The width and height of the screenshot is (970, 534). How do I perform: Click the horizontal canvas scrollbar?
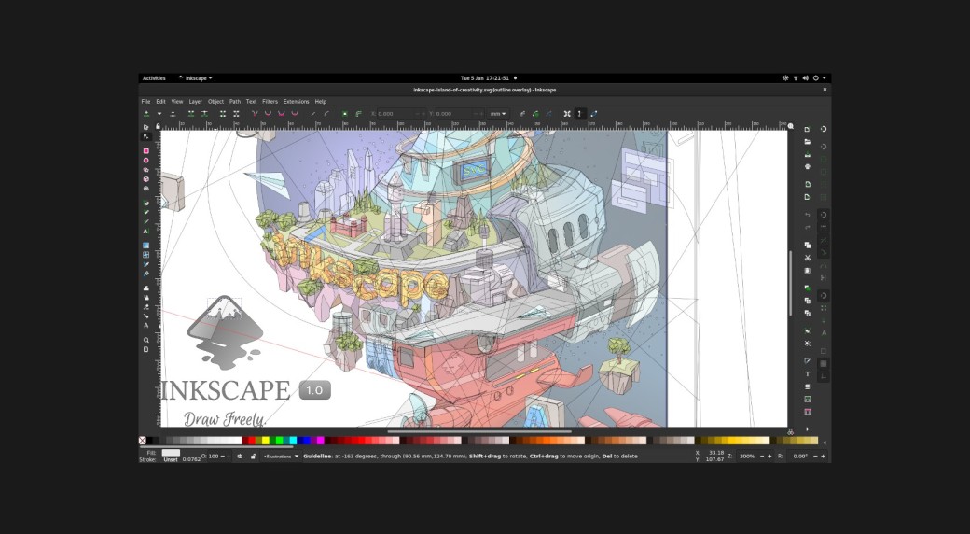coord(479,432)
